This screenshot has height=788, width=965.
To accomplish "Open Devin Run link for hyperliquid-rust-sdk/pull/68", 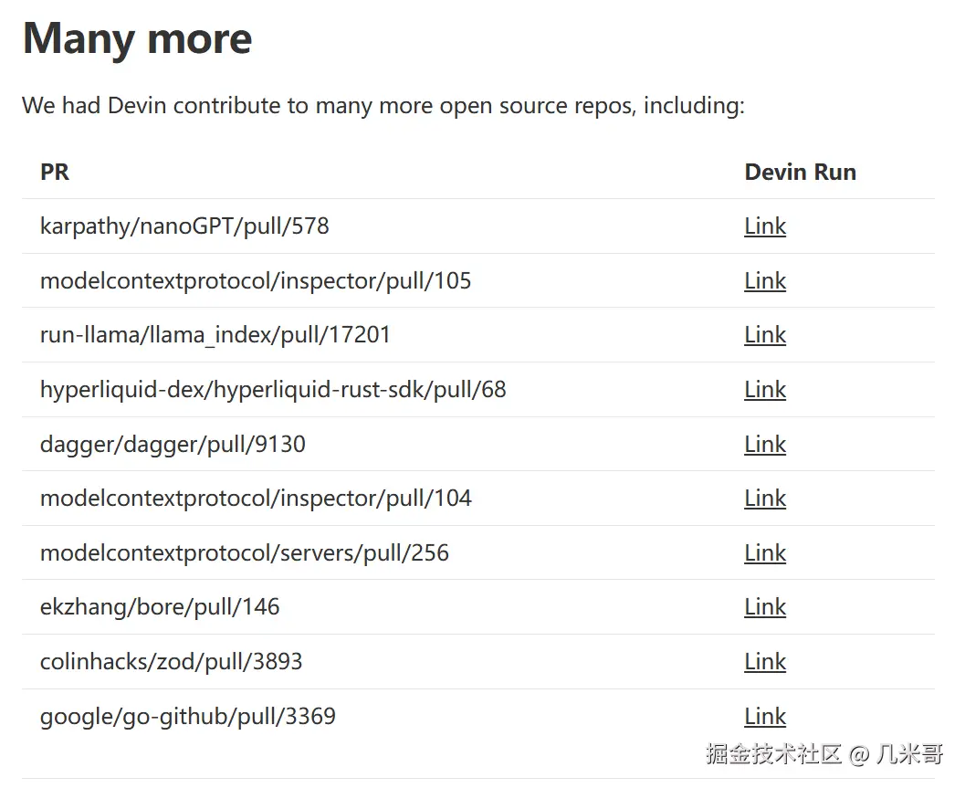I will point(765,390).
